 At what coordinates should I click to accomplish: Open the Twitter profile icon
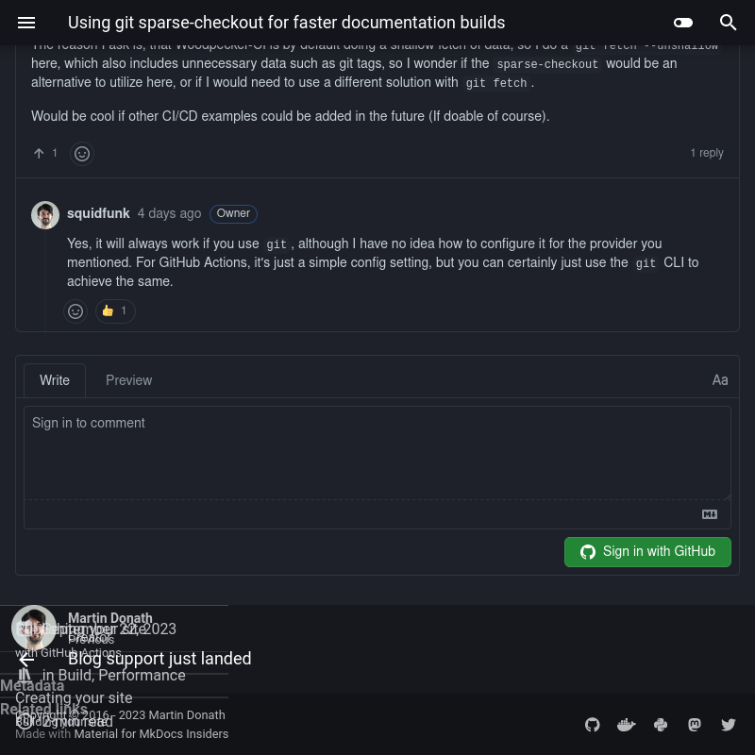(729, 725)
